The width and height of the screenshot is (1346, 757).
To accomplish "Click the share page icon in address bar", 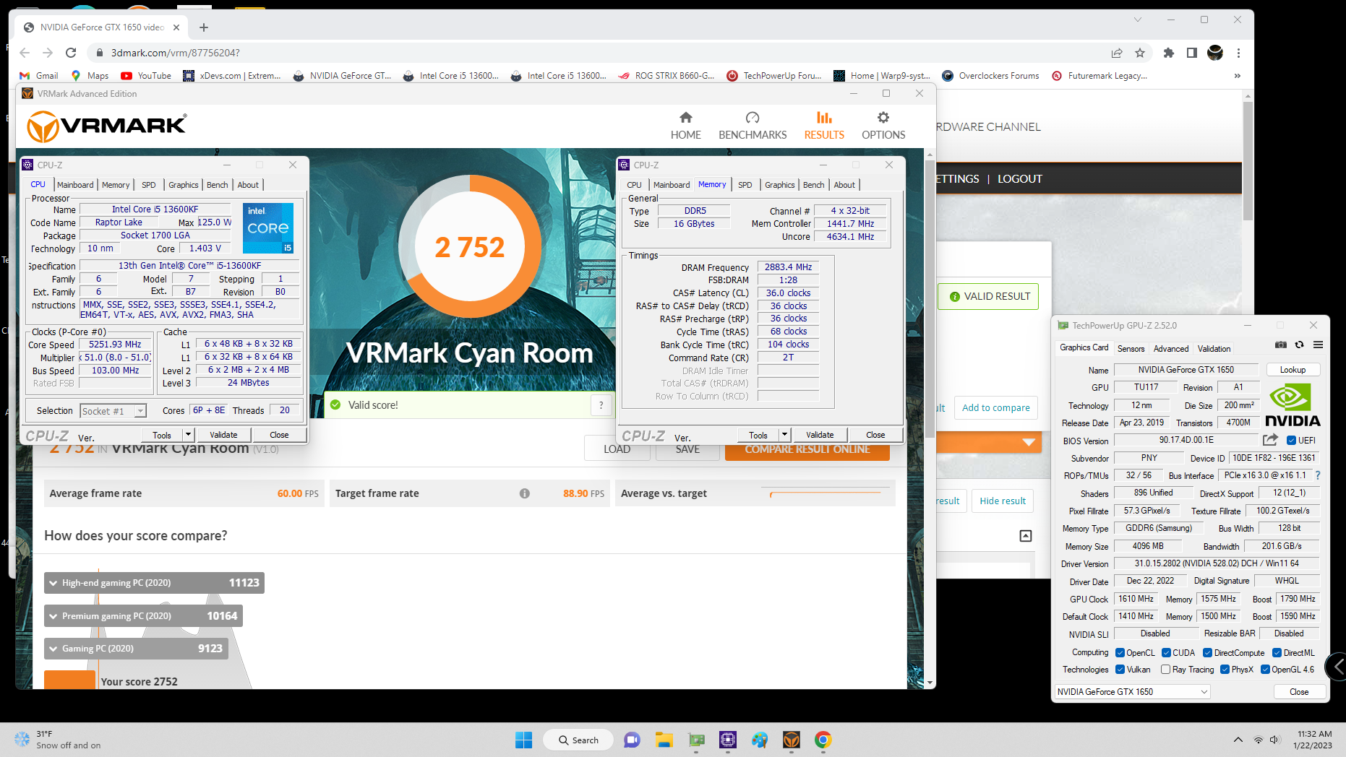I will [1117, 53].
